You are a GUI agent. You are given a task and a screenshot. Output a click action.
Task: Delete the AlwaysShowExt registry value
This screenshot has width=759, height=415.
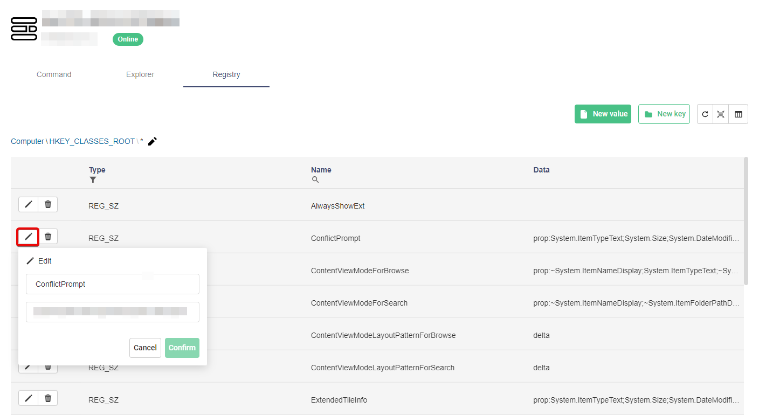pos(48,204)
